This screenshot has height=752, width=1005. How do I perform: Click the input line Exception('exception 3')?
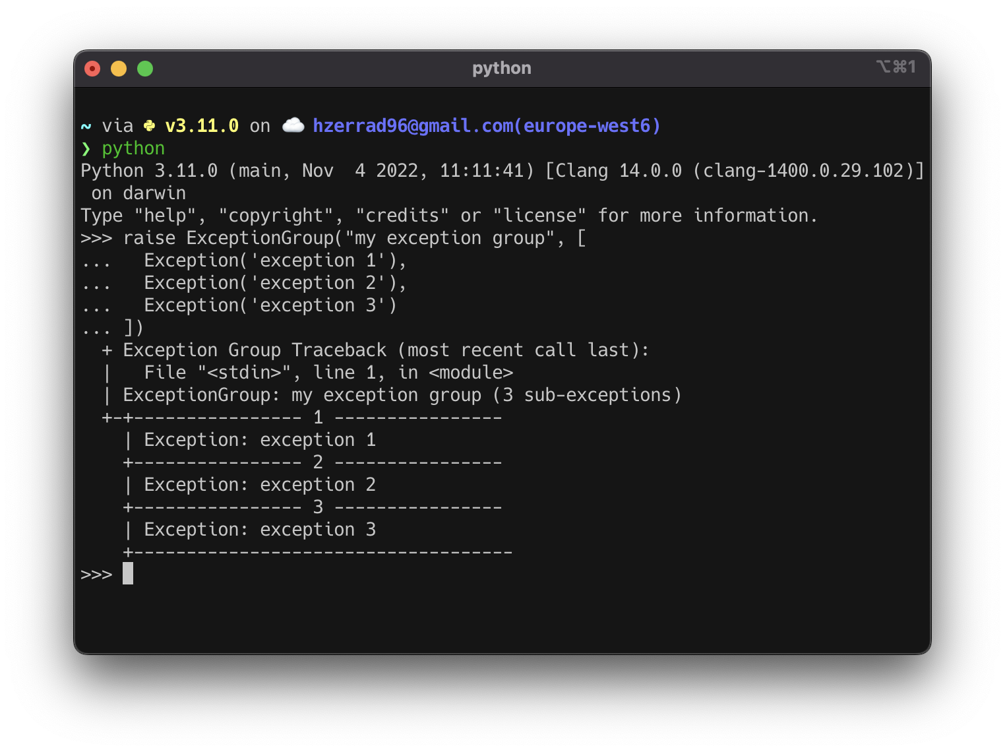[239, 305]
